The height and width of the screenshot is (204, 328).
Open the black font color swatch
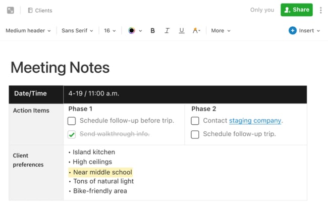coord(132,31)
